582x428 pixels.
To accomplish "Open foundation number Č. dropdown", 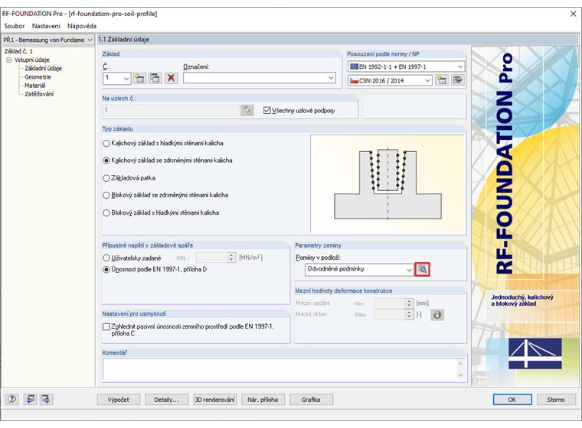I will [126, 78].
